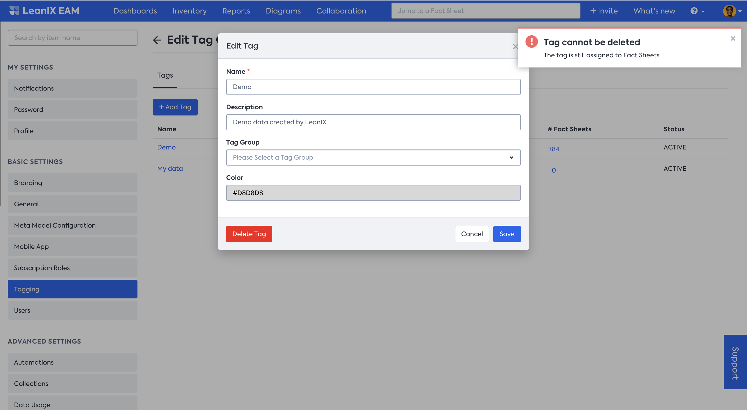Click the red error exclamation icon

pyautogui.click(x=531, y=42)
